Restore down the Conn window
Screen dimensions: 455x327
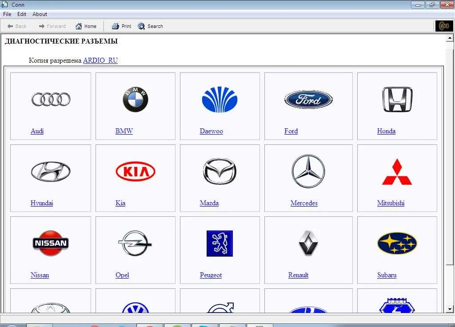click(x=432, y=4)
